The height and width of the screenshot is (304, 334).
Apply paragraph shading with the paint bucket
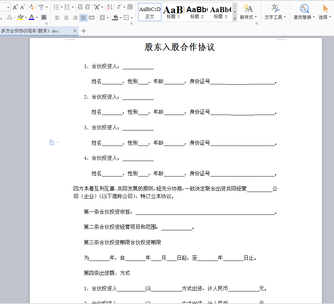coord(115,17)
